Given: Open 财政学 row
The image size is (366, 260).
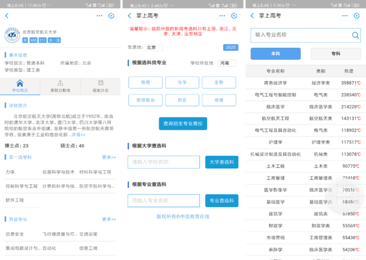Looking at the screenshot, I should point(306,226).
